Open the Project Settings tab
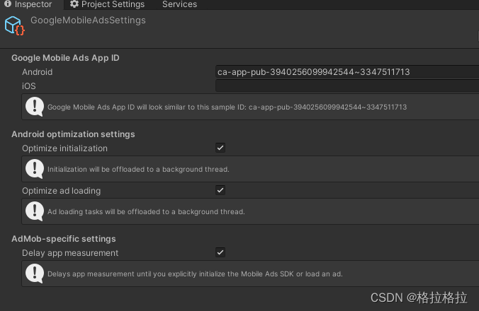Screen dimensions: 479x311 tap(107, 4)
